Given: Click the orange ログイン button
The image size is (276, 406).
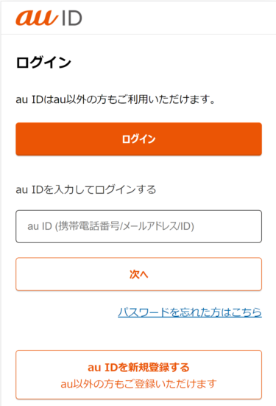Looking at the screenshot, I should 138,139.
